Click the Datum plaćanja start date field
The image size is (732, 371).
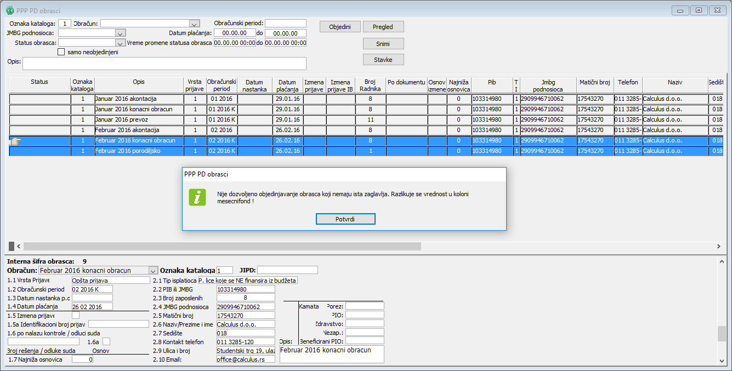234,33
